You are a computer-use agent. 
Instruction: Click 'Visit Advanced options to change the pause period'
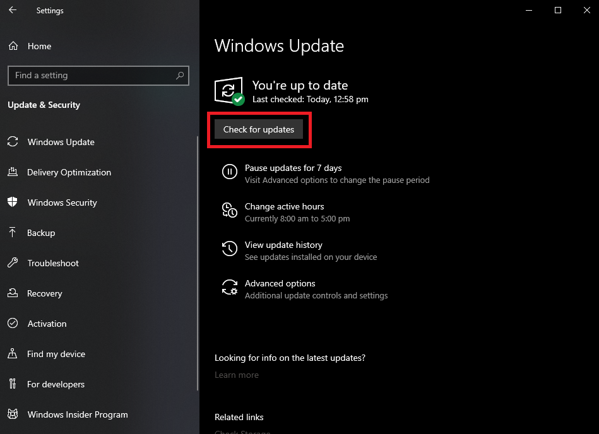(x=337, y=180)
